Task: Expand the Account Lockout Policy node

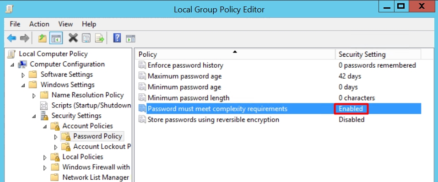Action: (55, 147)
